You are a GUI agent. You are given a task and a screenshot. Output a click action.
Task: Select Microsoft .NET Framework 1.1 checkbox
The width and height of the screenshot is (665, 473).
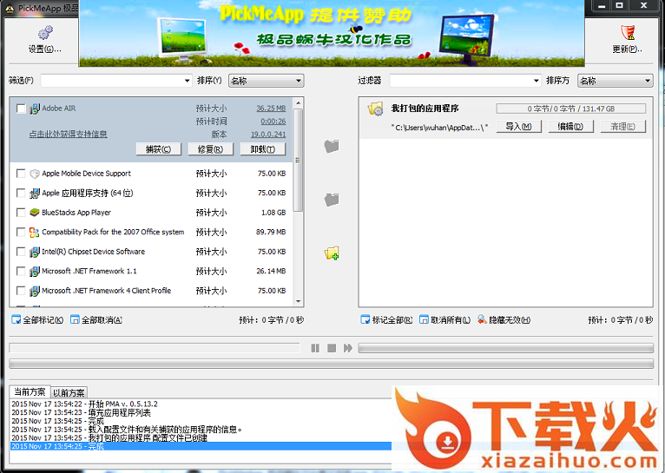pyautogui.click(x=20, y=271)
